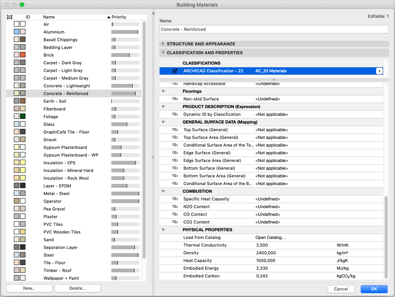The height and width of the screenshot is (297, 395).
Task: Click the orange Brick surface color swatch
Action: (23, 55)
